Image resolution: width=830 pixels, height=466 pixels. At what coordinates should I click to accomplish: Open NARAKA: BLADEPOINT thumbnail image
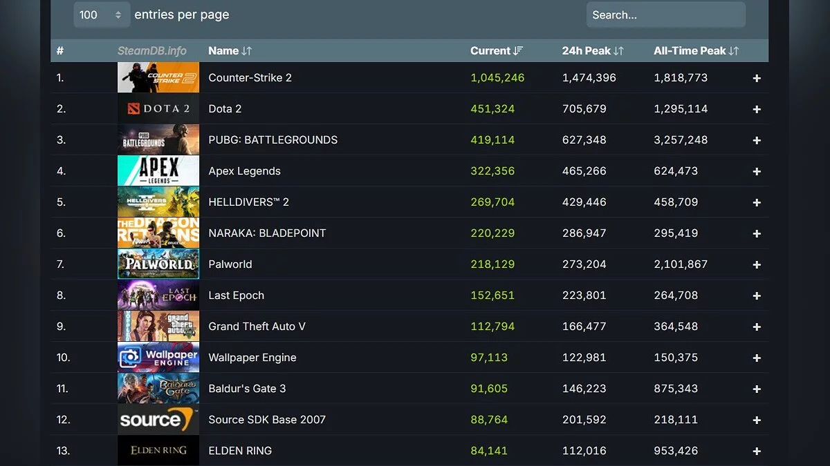click(158, 233)
